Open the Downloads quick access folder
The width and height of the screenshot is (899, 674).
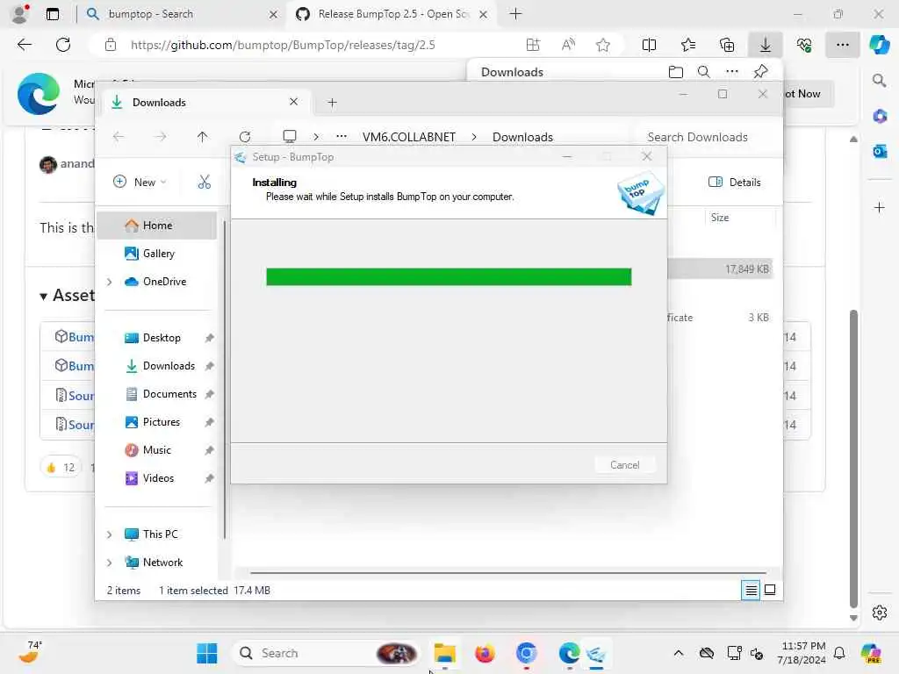tap(169, 366)
